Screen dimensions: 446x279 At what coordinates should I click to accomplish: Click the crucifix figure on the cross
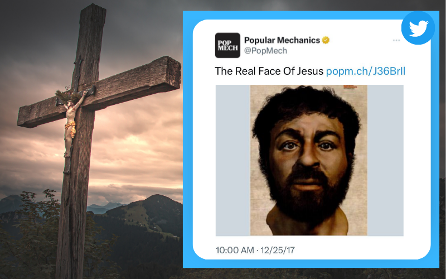click(x=71, y=122)
